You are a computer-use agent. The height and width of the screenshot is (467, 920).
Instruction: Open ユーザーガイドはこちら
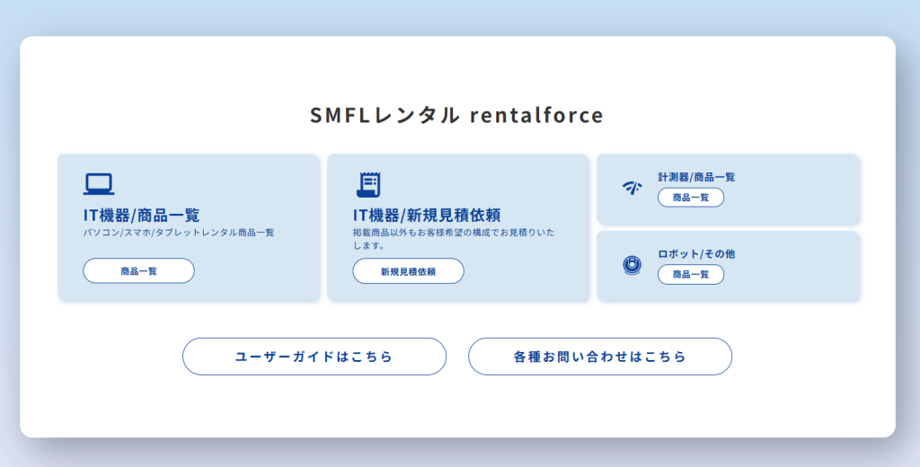(314, 357)
